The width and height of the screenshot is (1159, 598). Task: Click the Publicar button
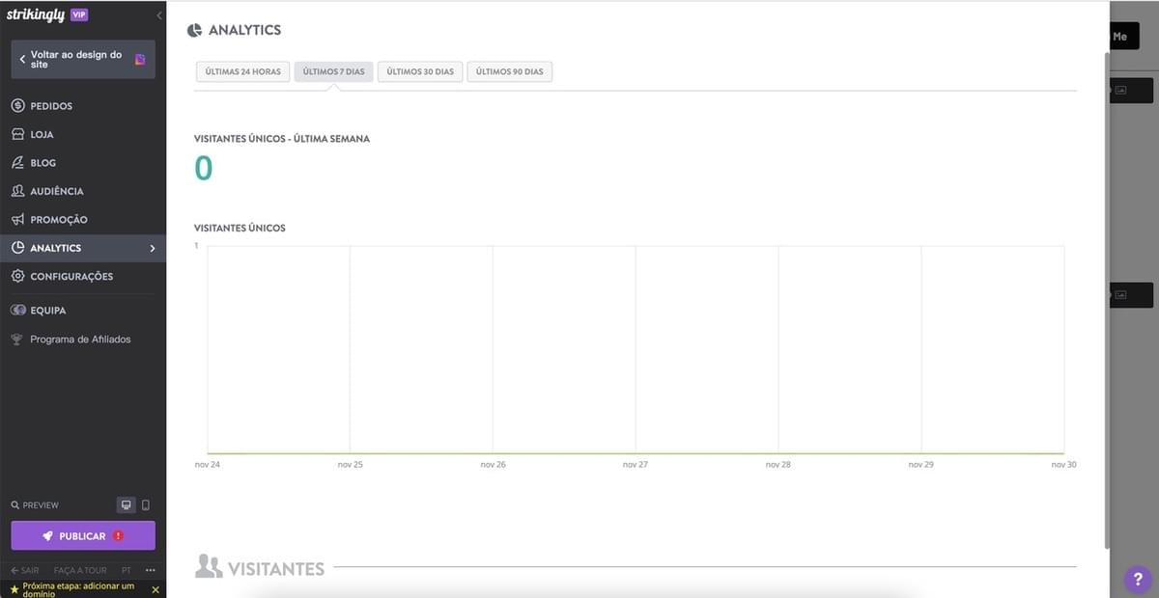coord(83,535)
